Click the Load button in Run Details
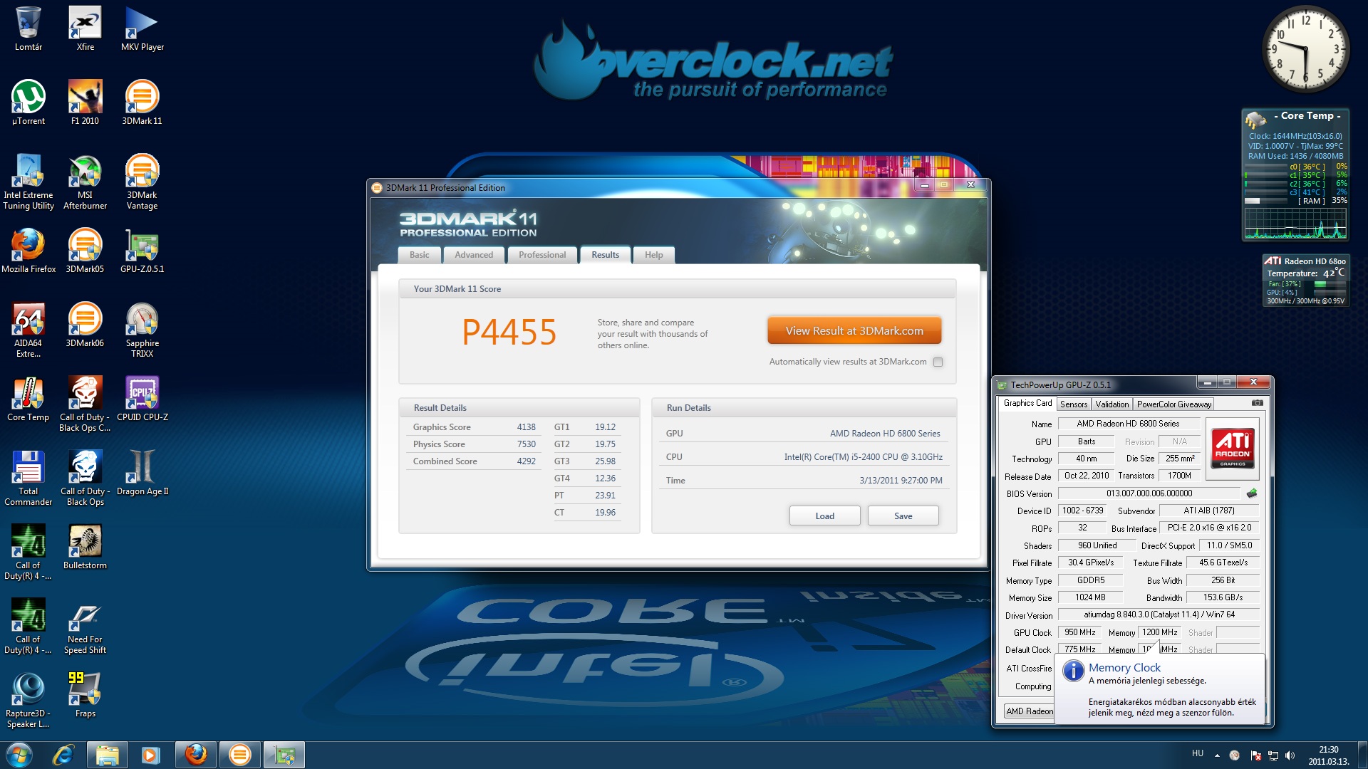This screenshot has width=1368, height=769. click(824, 516)
